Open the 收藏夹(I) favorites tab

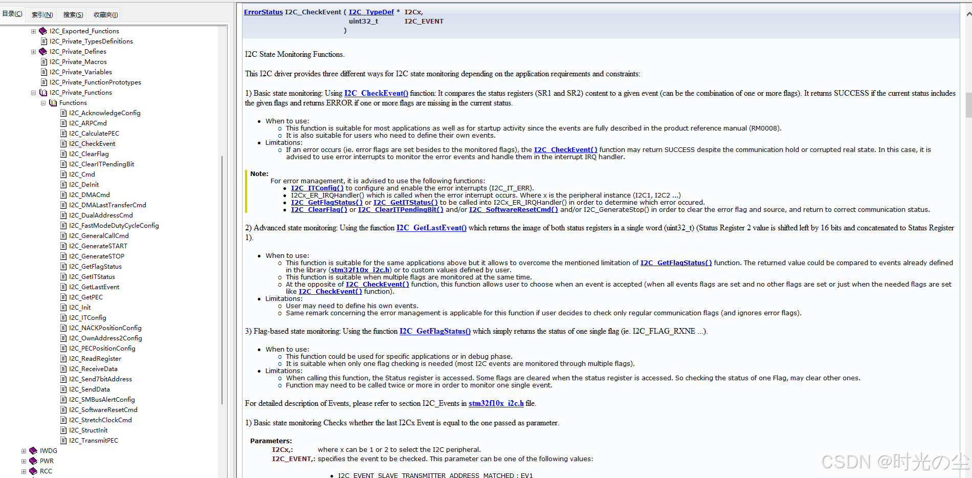coord(105,14)
